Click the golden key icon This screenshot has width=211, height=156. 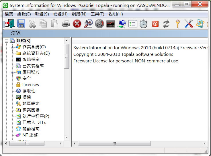[178, 24]
